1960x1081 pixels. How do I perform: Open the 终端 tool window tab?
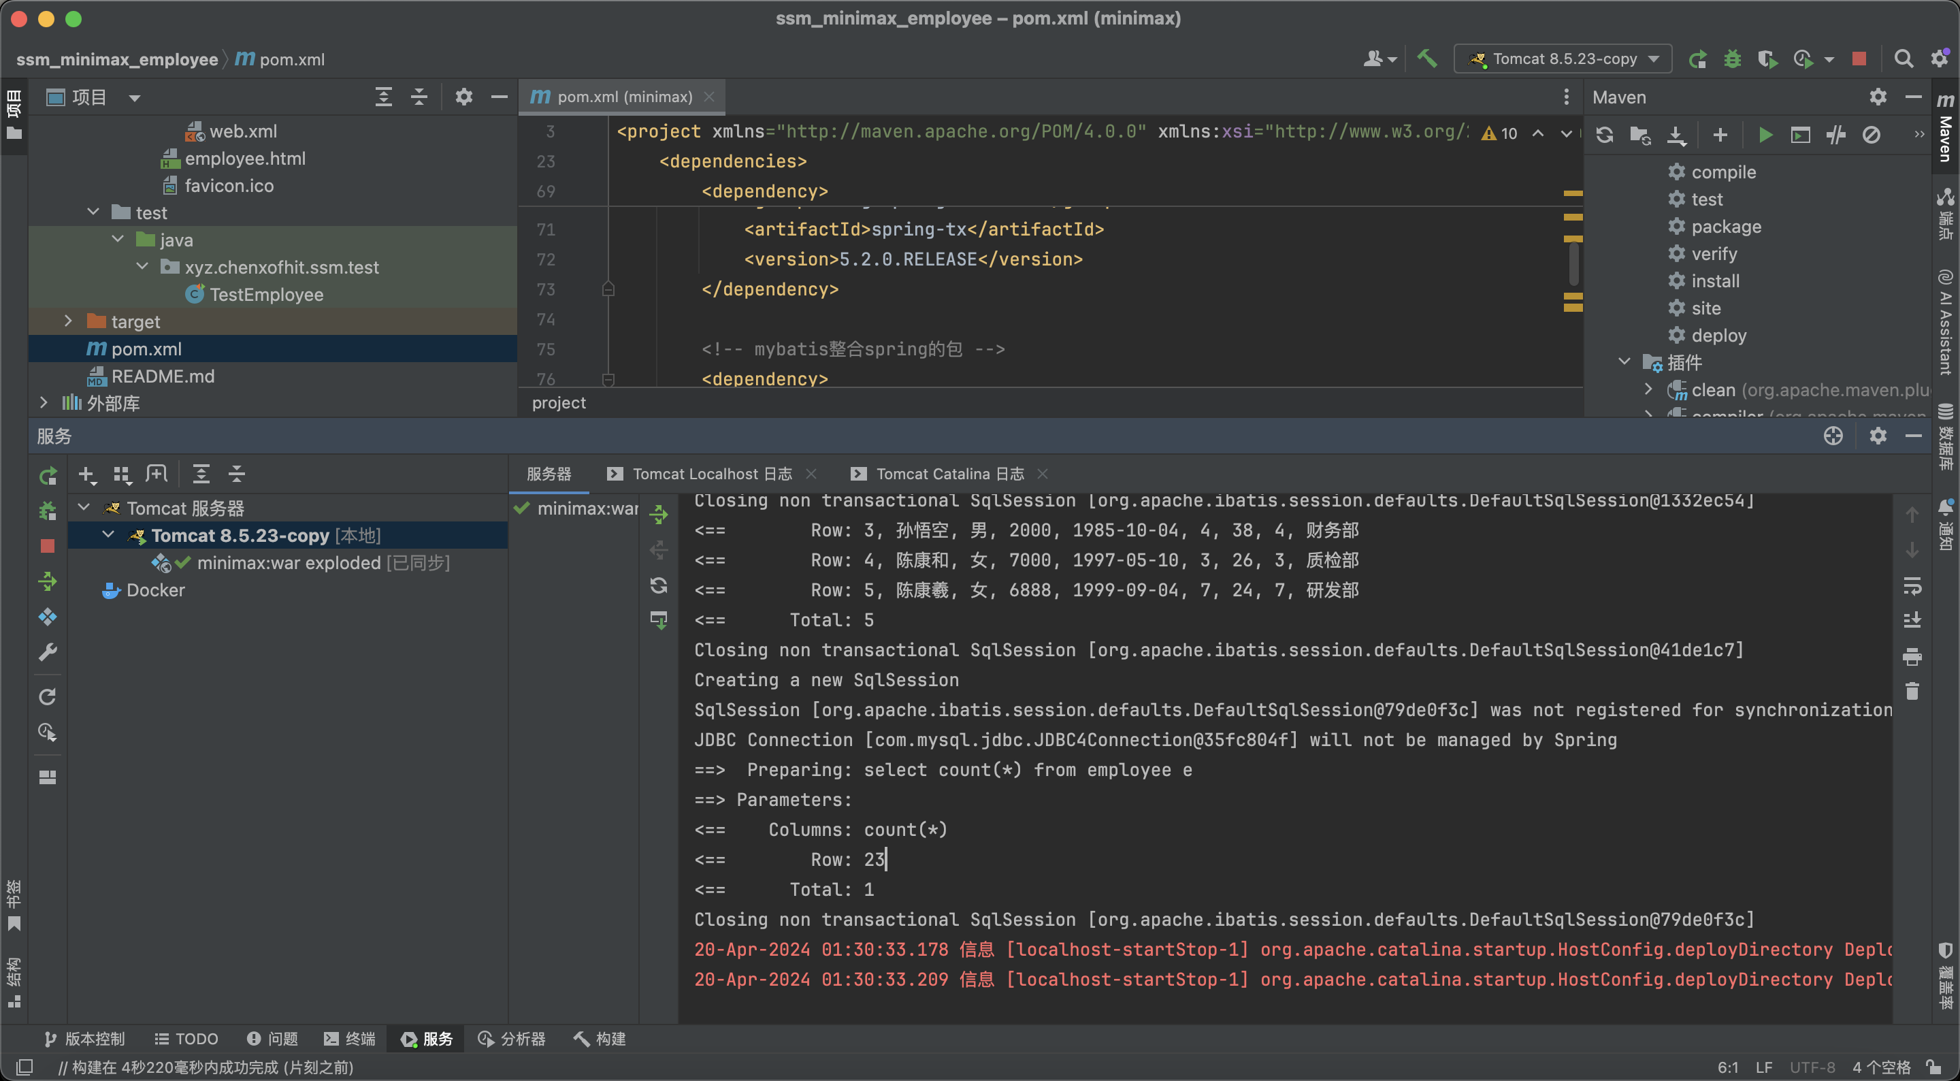[x=349, y=1038]
